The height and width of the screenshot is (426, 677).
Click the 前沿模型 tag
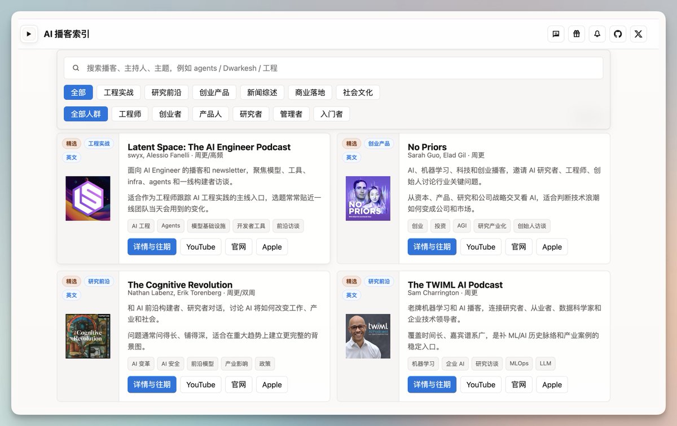click(203, 363)
